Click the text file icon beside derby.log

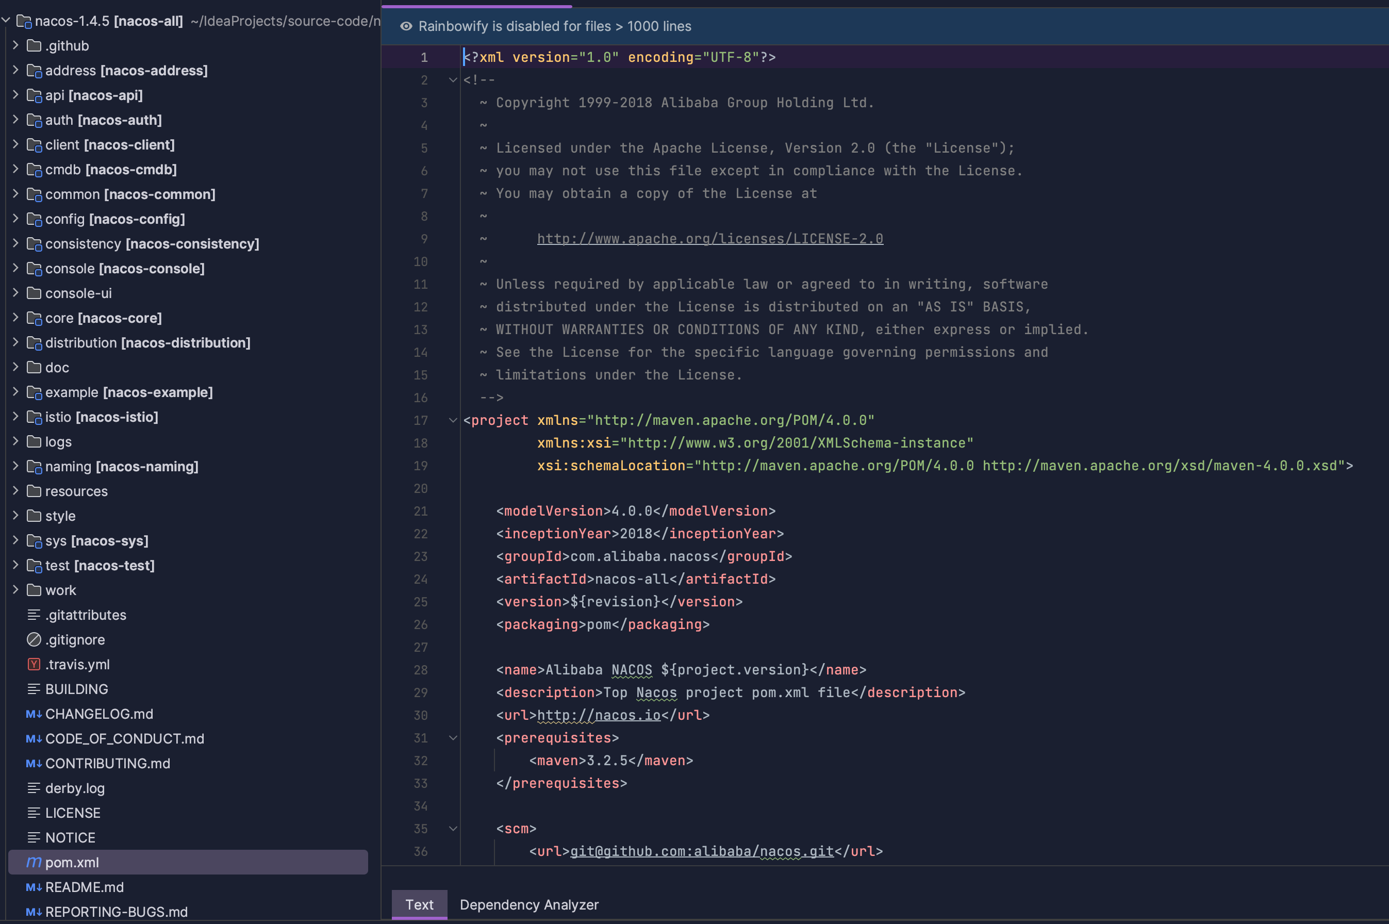click(34, 788)
